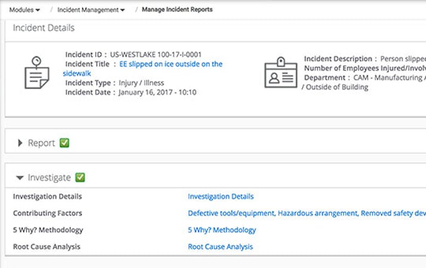The width and height of the screenshot is (426, 268).
Task: Open the Incident Management dropdown
Action: (x=91, y=10)
